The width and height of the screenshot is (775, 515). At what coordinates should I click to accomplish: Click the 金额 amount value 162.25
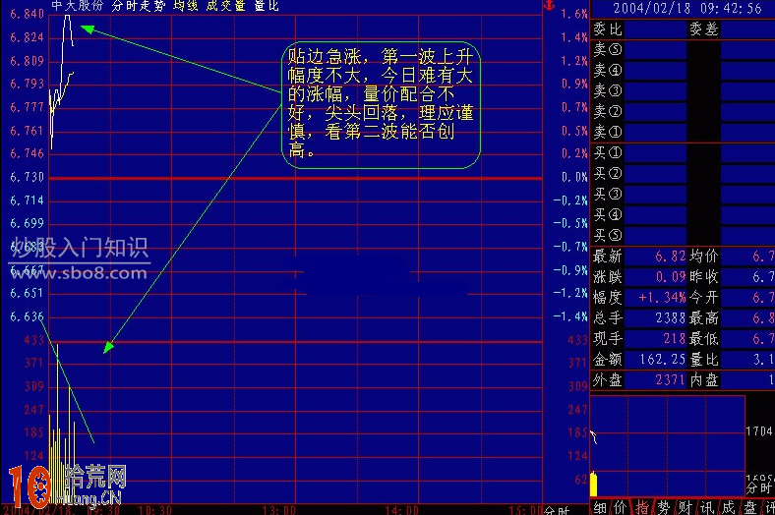coord(663,360)
